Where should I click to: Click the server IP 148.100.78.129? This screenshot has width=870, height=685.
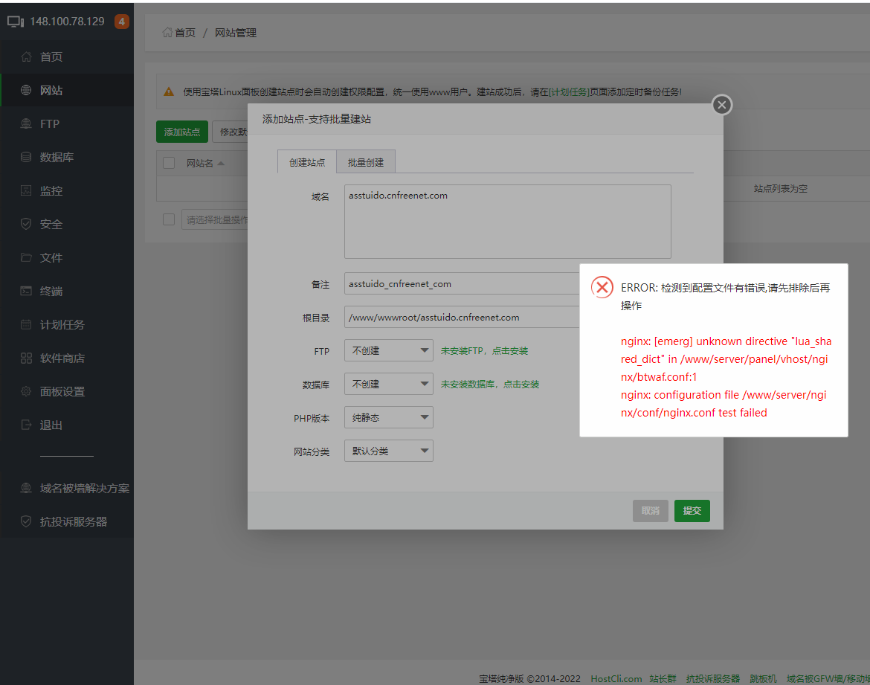coord(67,22)
